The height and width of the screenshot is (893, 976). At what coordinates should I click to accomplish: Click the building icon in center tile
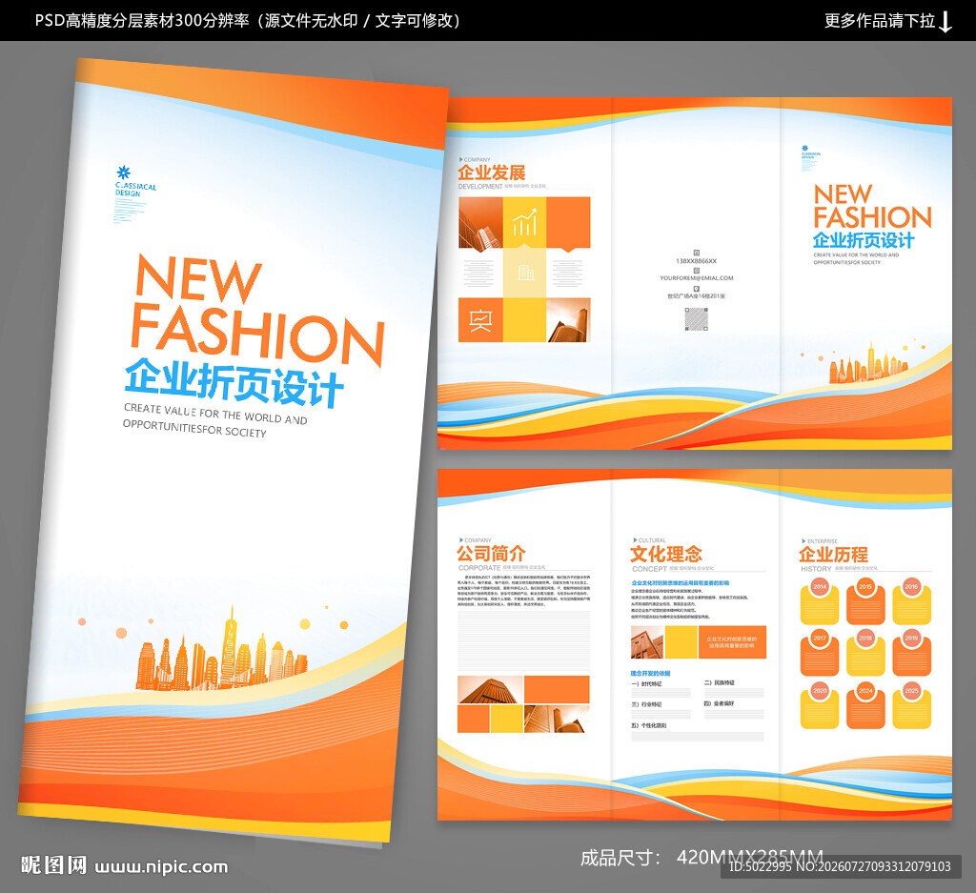pos(525,273)
